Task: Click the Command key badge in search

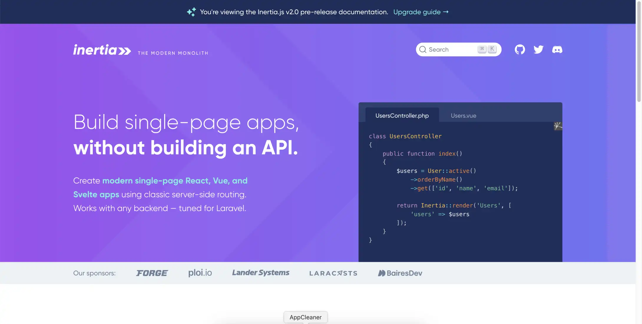Action: pos(482,49)
